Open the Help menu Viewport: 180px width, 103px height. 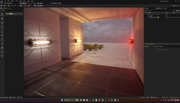[32, 1]
